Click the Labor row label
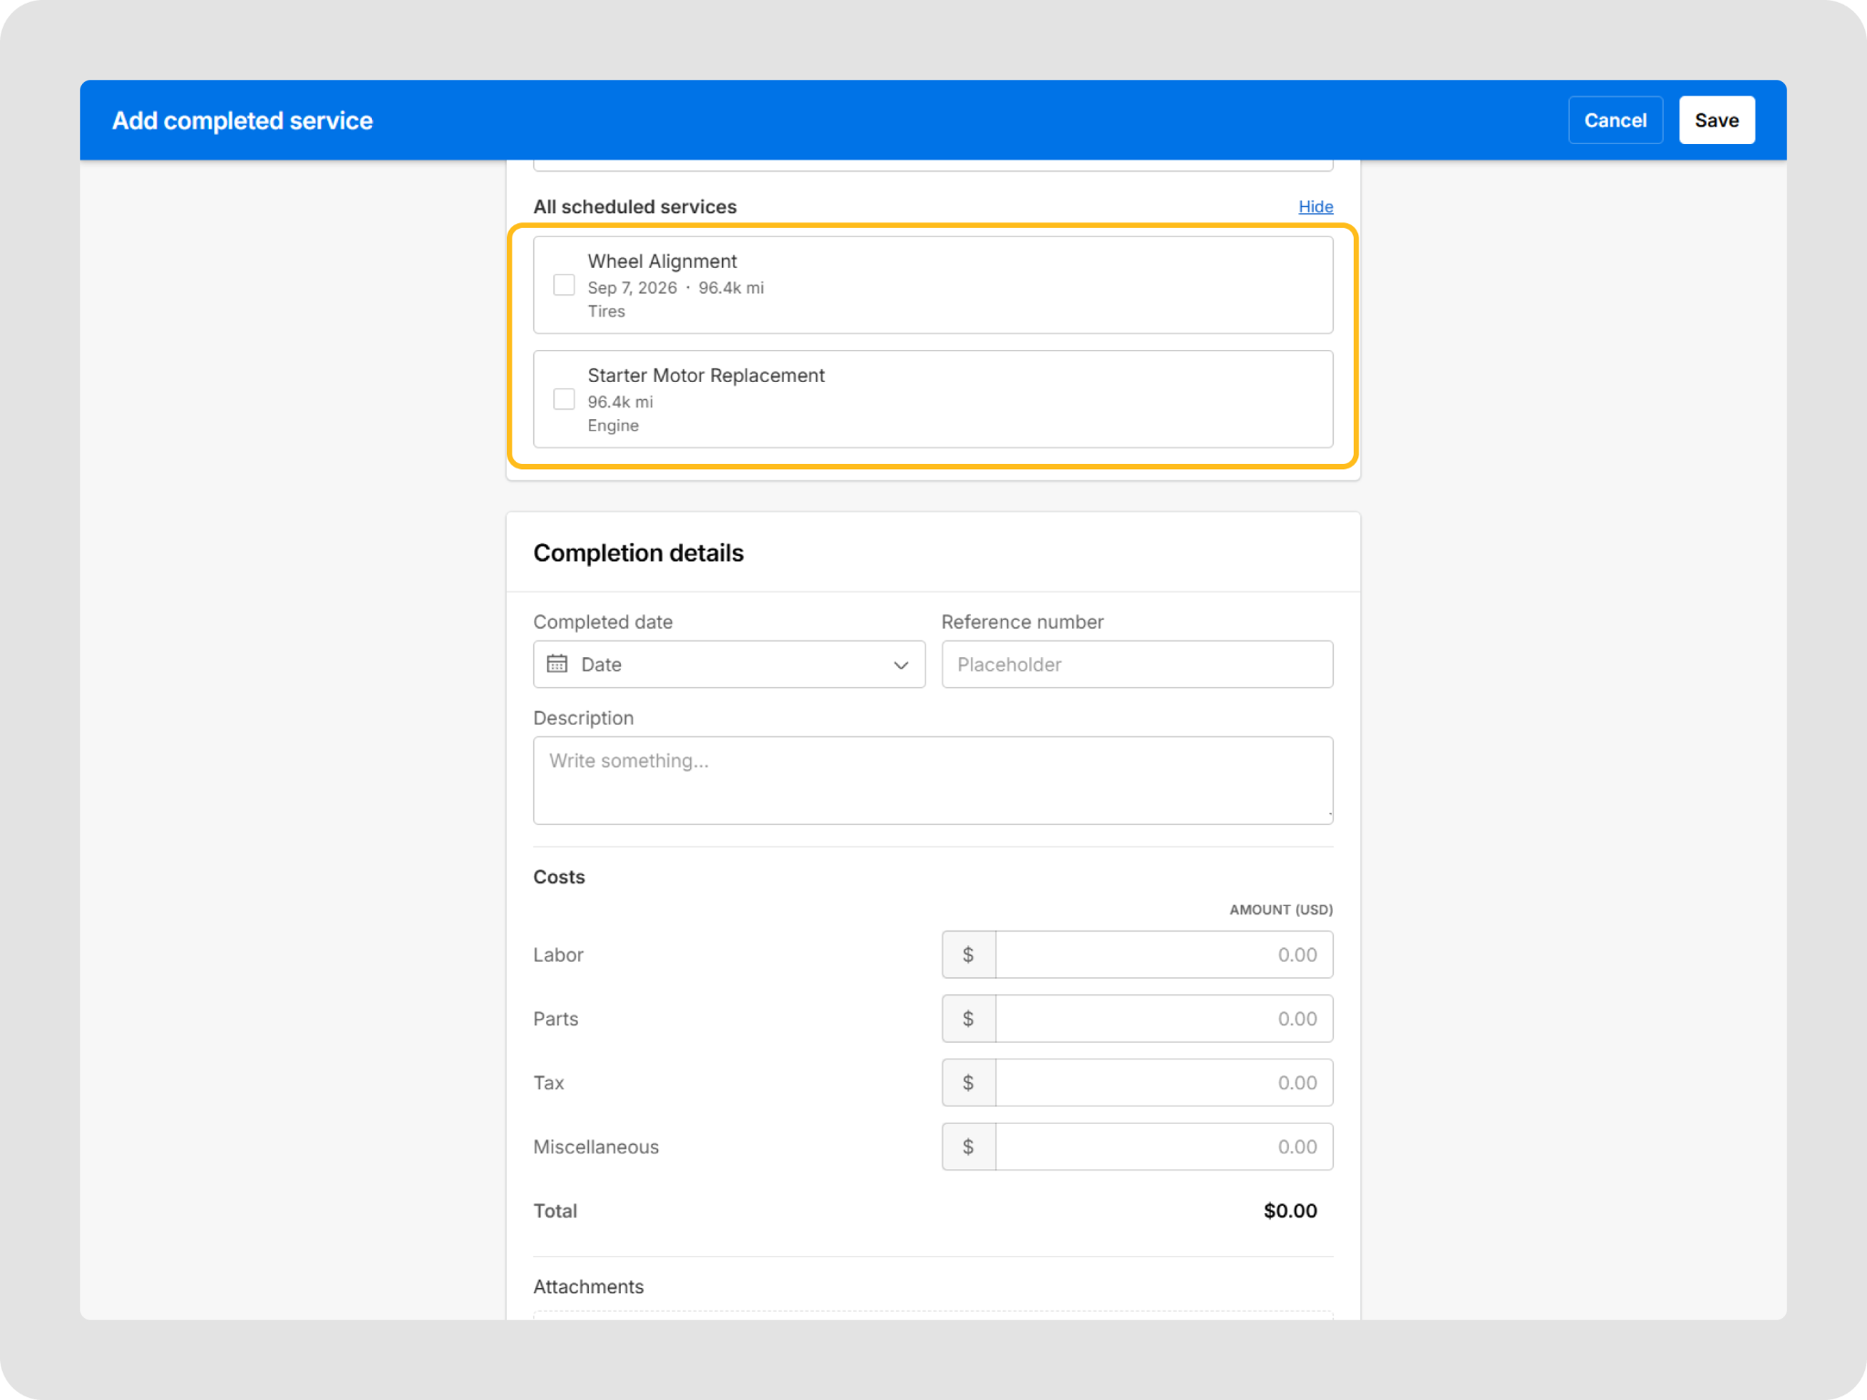Screen dimensions: 1867x1400 click(x=558, y=954)
